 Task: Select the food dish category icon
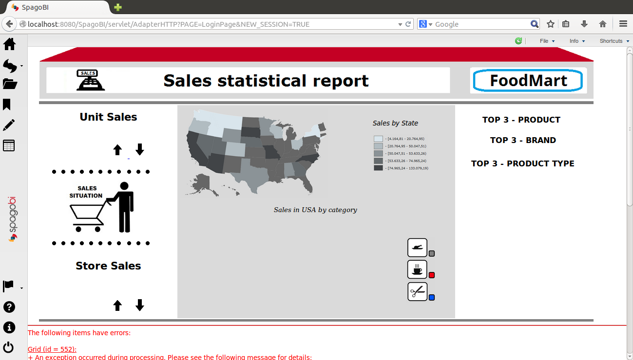click(417, 248)
